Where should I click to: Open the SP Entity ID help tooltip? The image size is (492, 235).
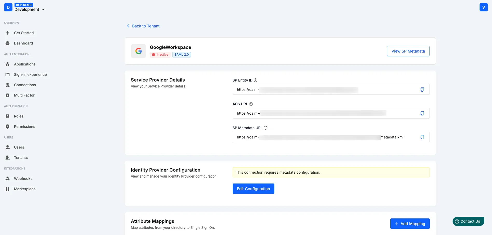[x=255, y=80]
